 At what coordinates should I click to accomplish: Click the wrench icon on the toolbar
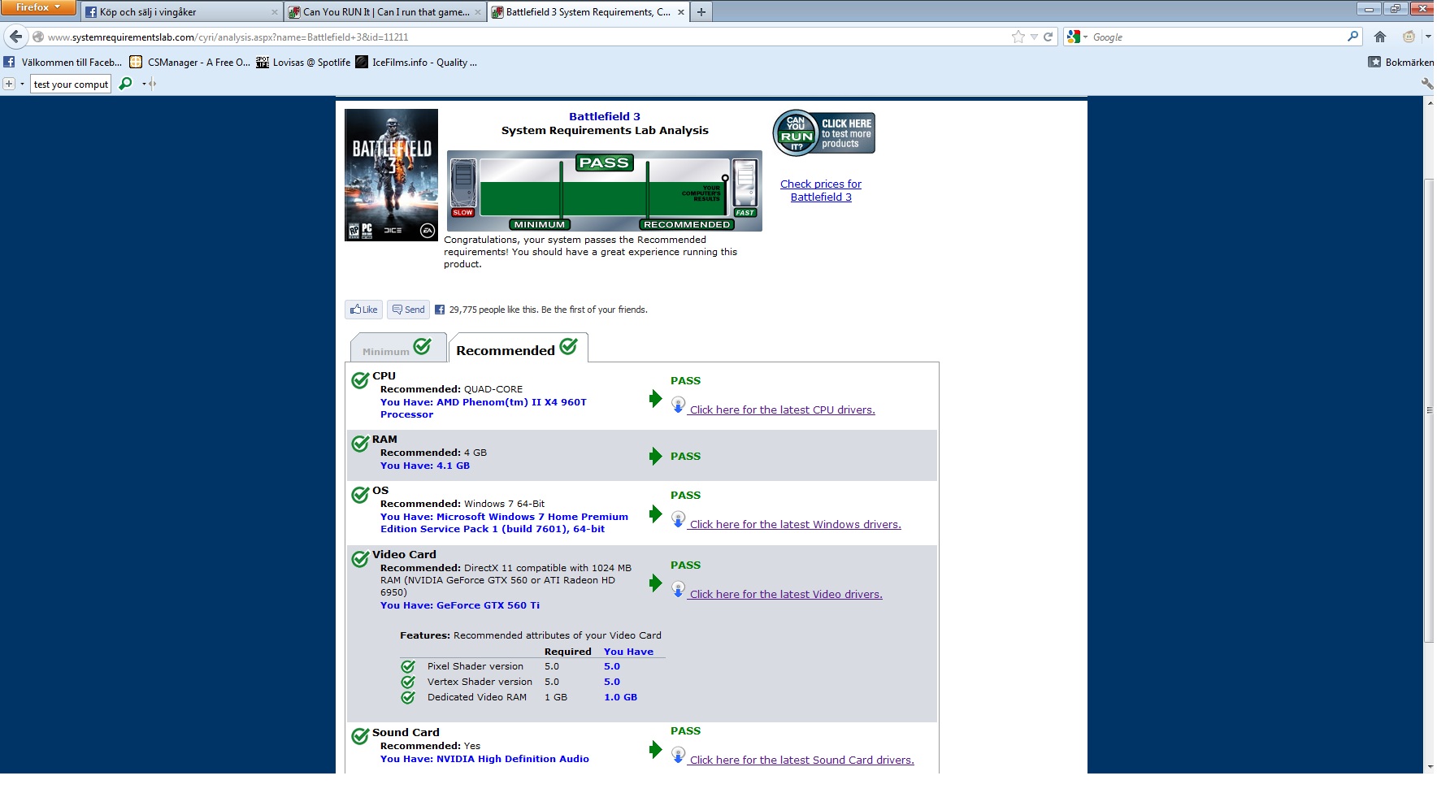click(1426, 84)
